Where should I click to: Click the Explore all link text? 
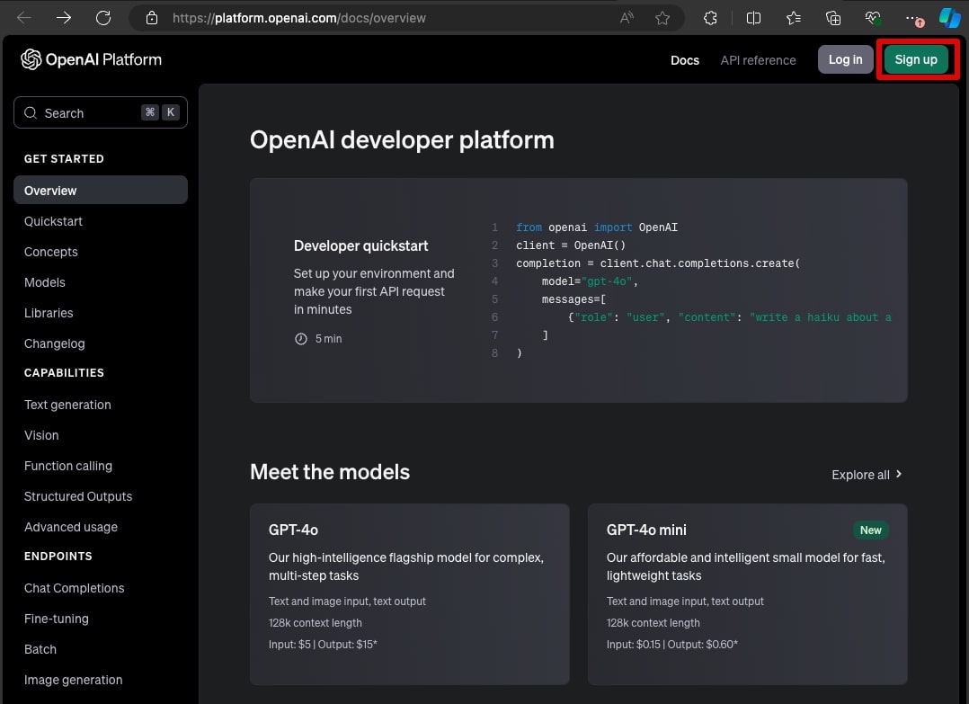point(860,475)
